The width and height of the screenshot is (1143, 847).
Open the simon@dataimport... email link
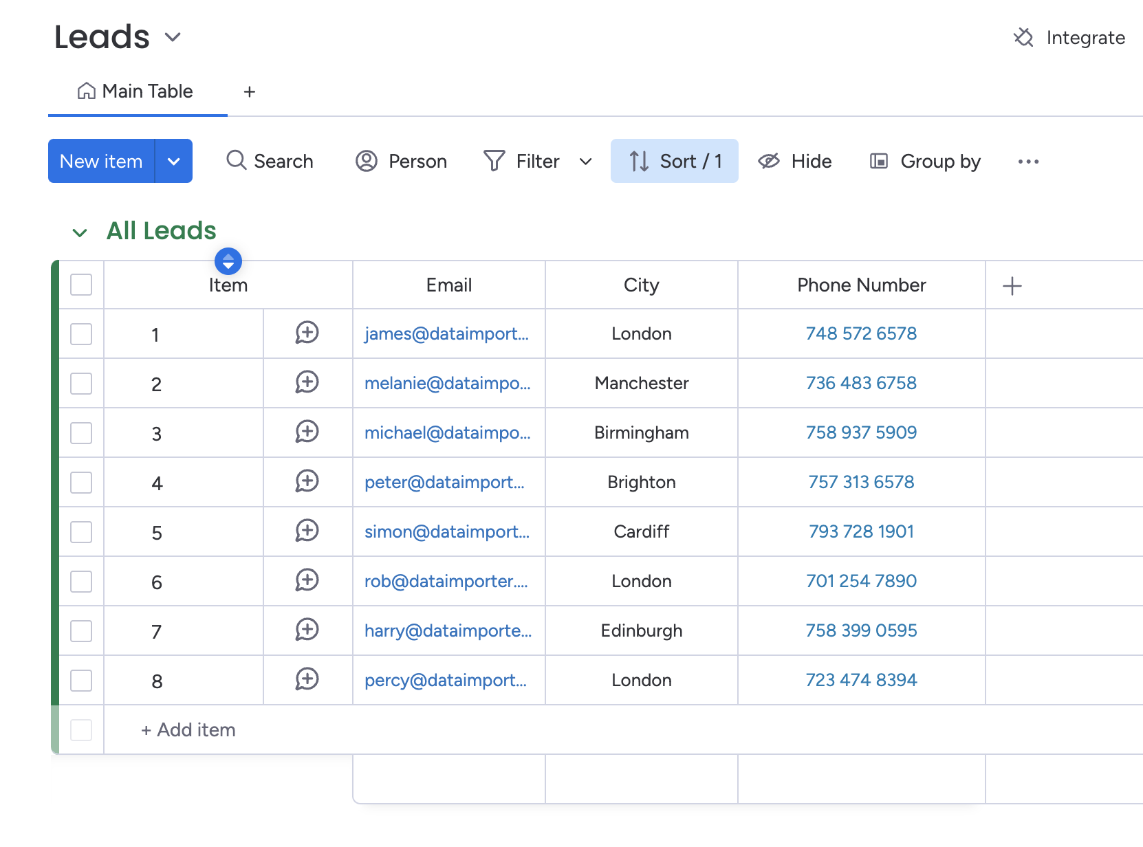click(447, 531)
